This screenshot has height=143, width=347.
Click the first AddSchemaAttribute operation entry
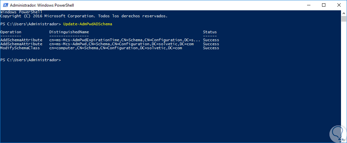(21, 40)
